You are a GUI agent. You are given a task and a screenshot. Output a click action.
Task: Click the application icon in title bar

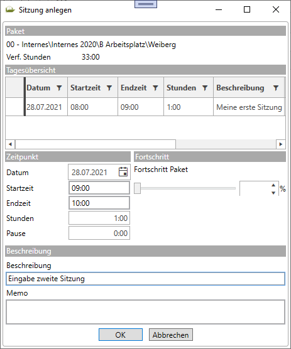(10, 9)
